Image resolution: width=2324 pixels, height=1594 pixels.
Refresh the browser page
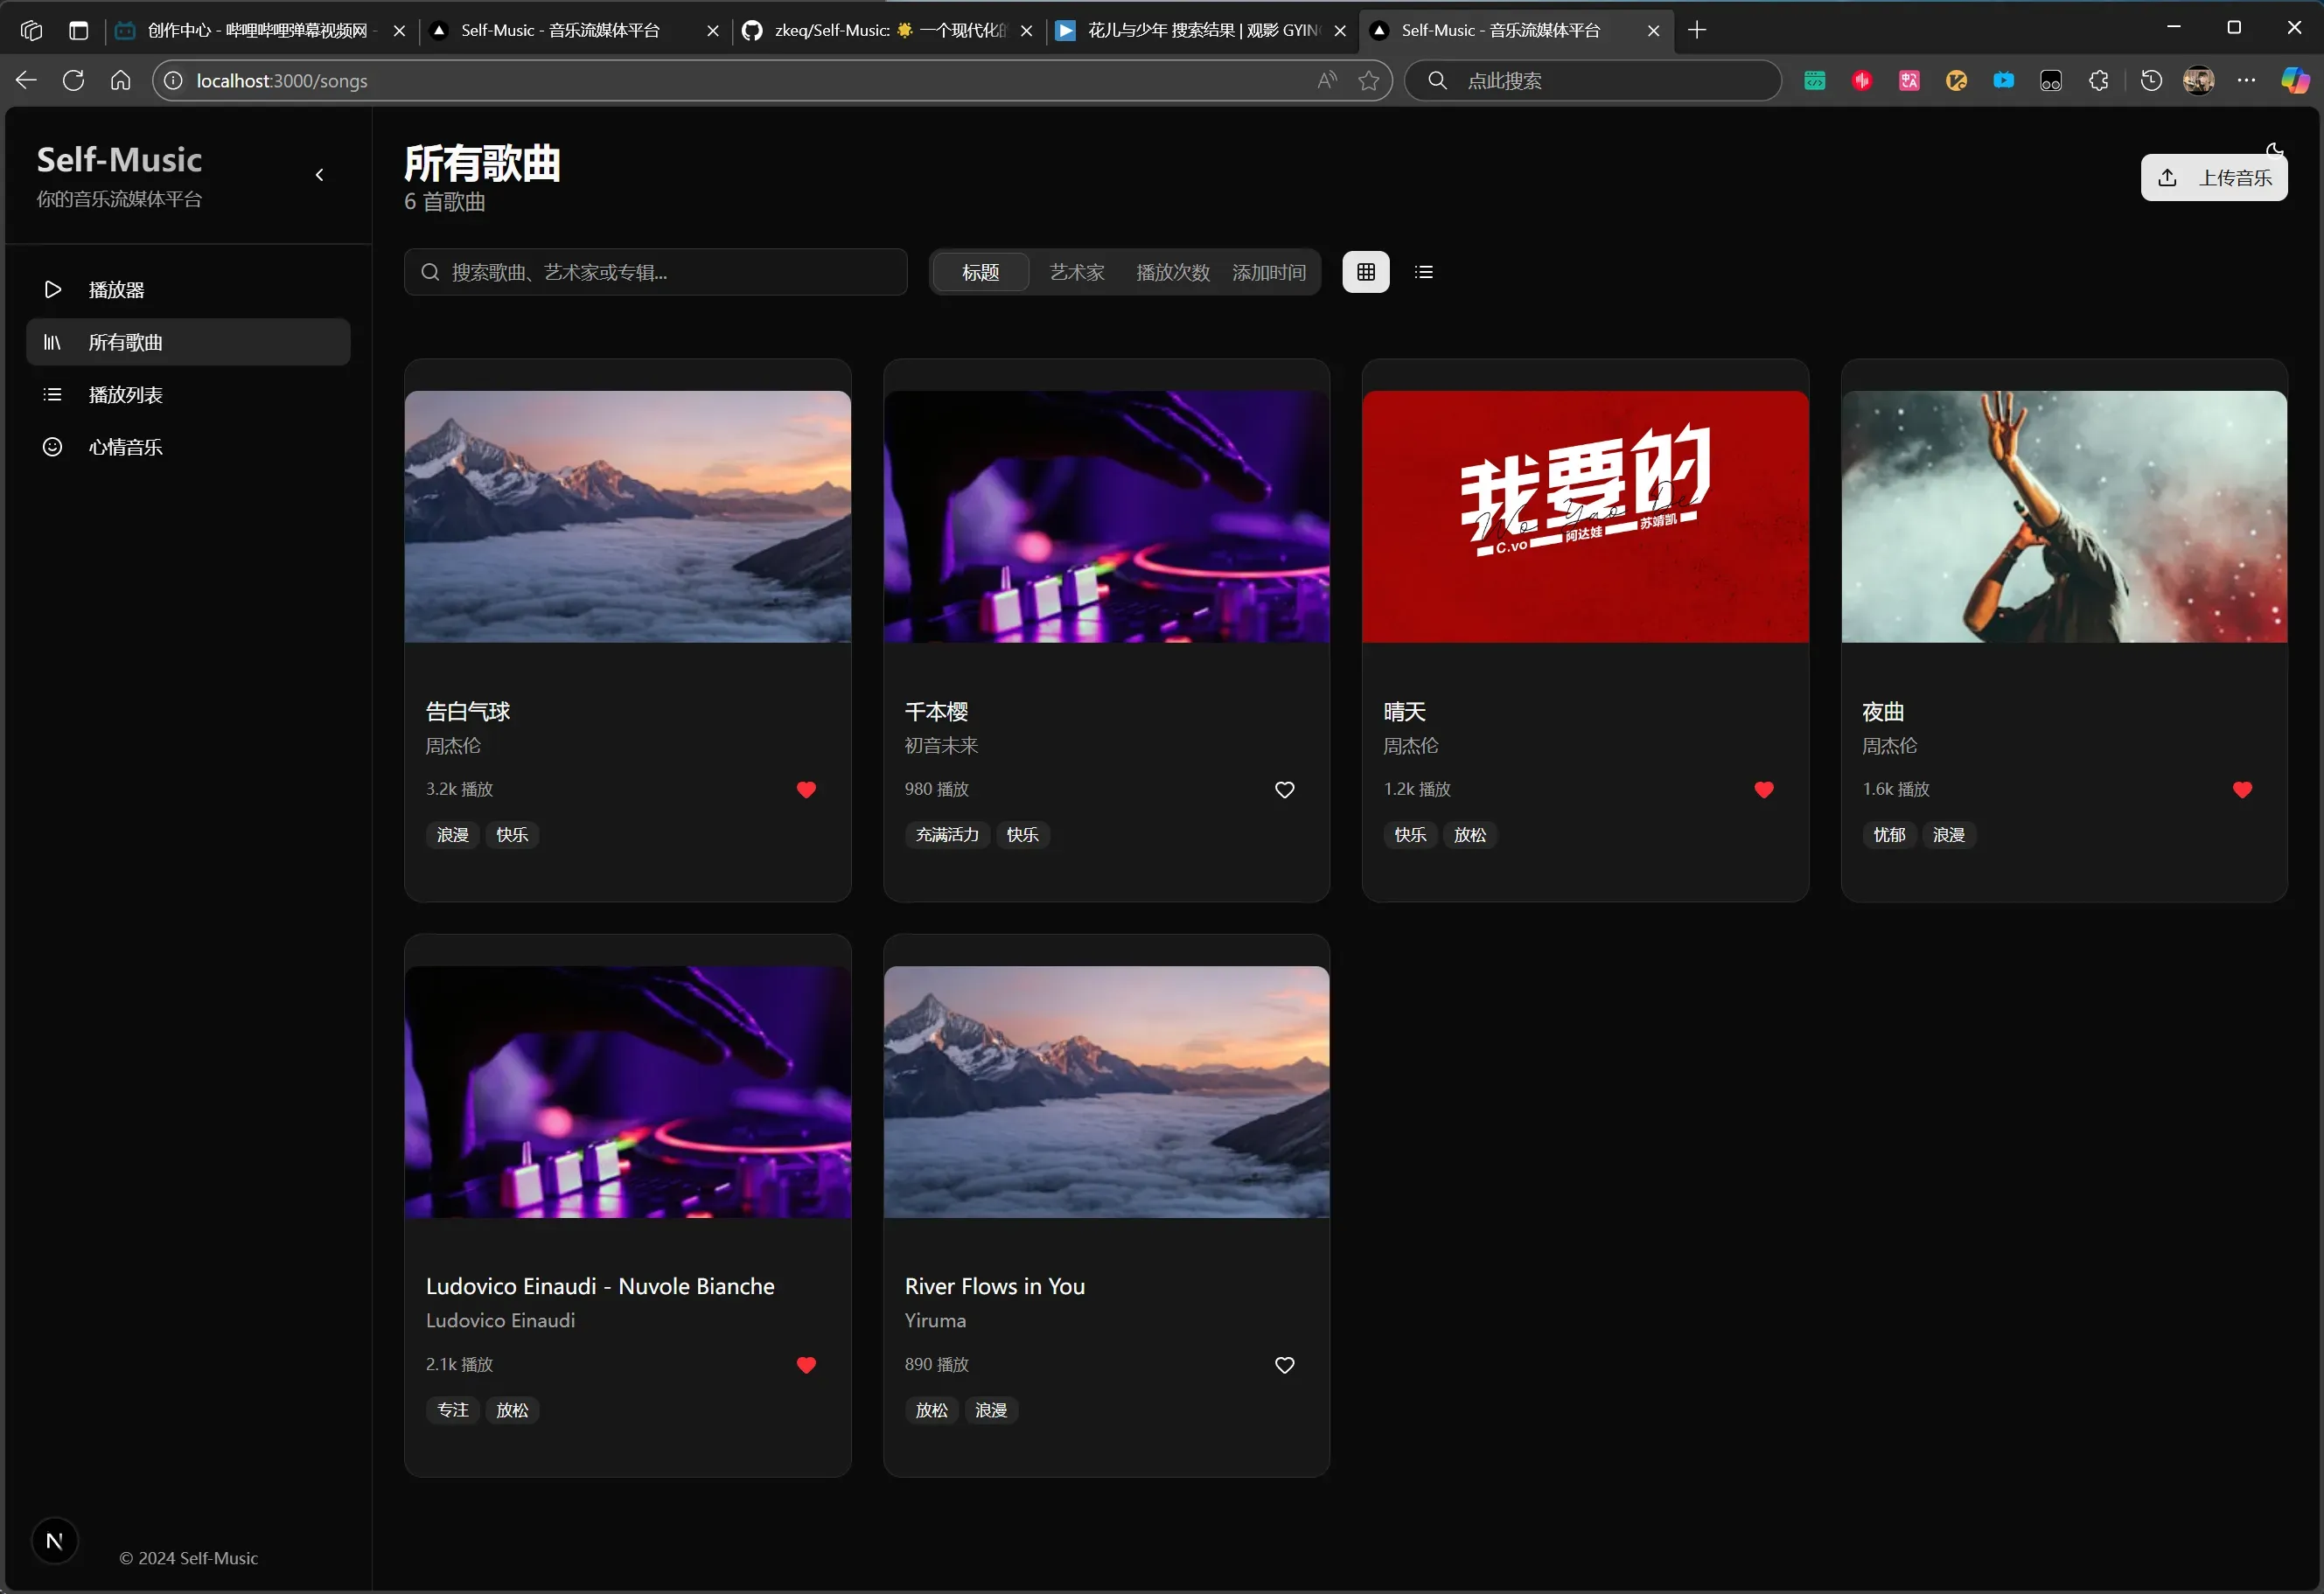73,81
